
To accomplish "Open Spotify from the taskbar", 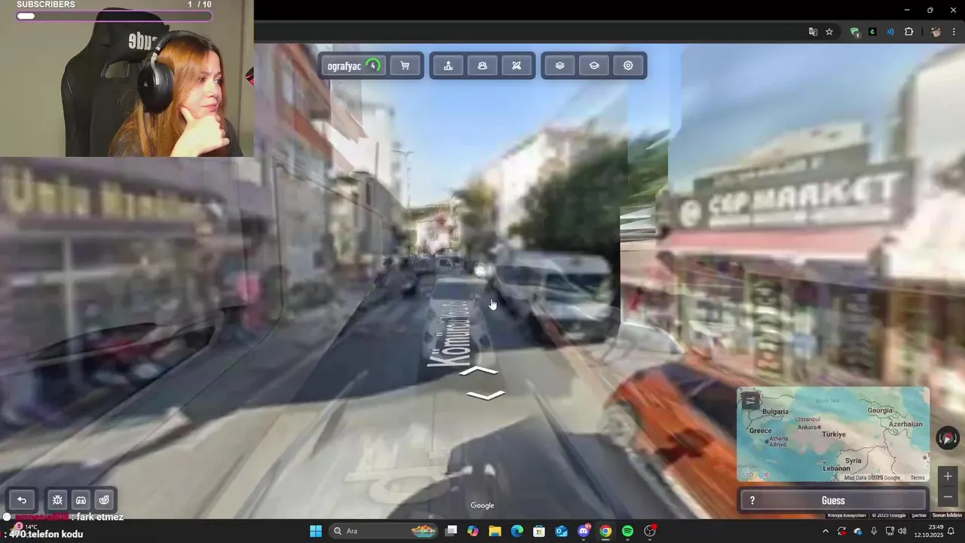I will 627,531.
